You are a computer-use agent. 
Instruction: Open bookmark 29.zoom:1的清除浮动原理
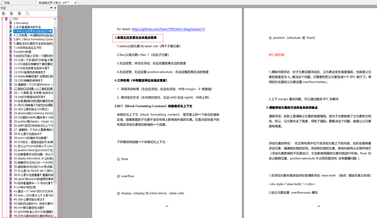[x=30, y=138]
